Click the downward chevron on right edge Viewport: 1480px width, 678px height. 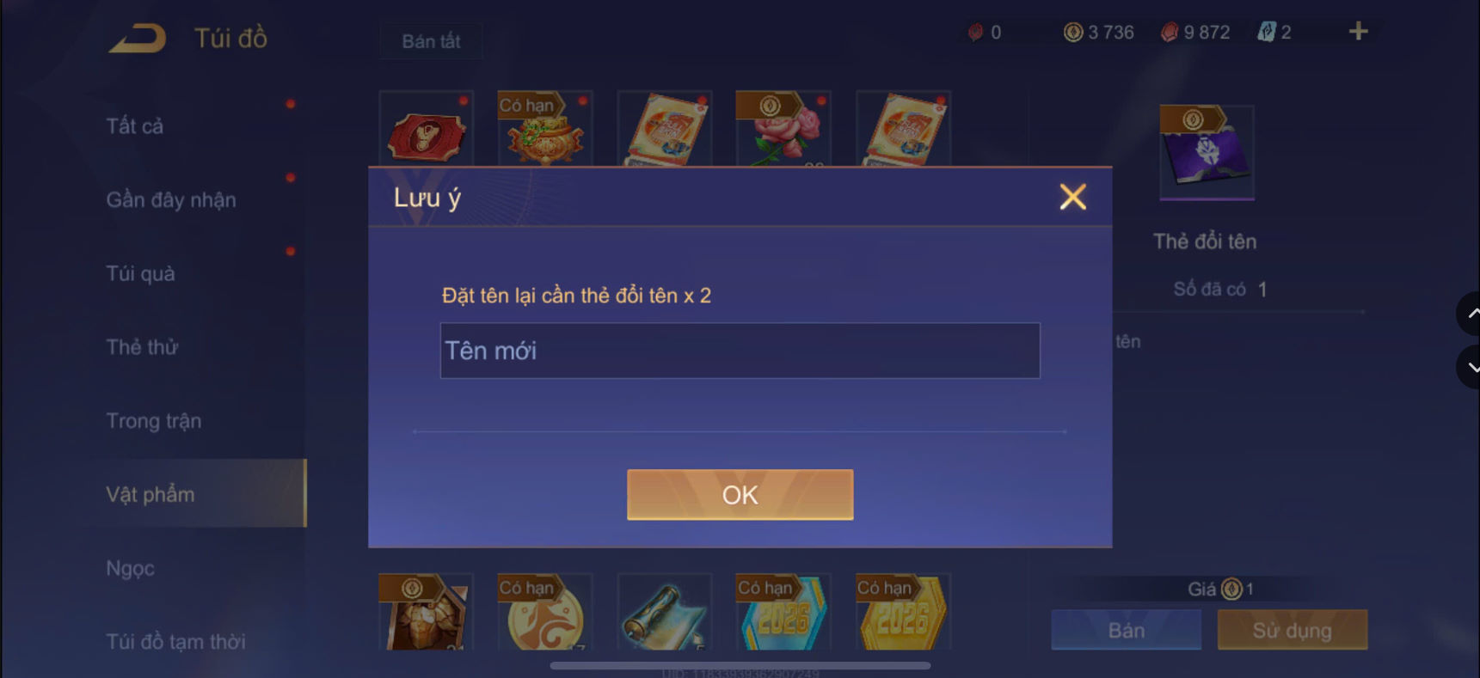pos(1470,367)
